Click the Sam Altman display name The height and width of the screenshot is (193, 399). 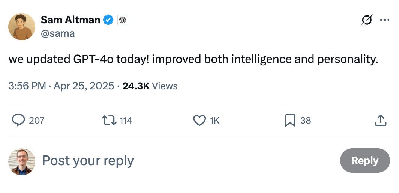pos(70,20)
